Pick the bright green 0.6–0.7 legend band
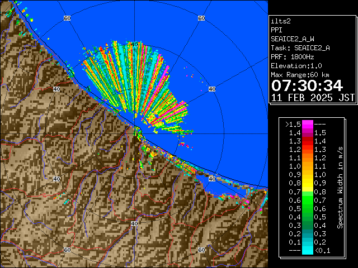This screenshot has height=268, width=358. click(308, 200)
